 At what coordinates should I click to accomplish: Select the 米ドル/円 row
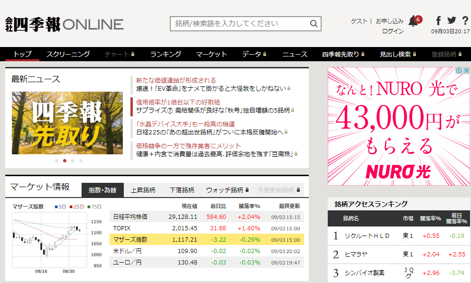click(207, 251)
